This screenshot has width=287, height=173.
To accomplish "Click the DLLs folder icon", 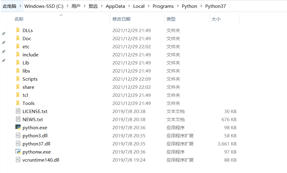I will pyautogui.click(x=18, y=30).
